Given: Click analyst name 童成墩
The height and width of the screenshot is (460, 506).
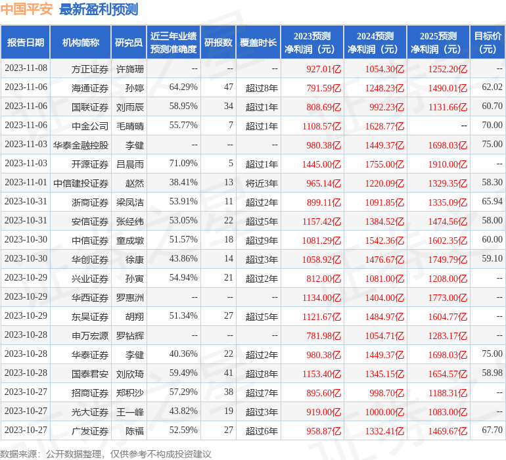Looking at the screenshot, I should pyautogui.click(x=130, y=241).
